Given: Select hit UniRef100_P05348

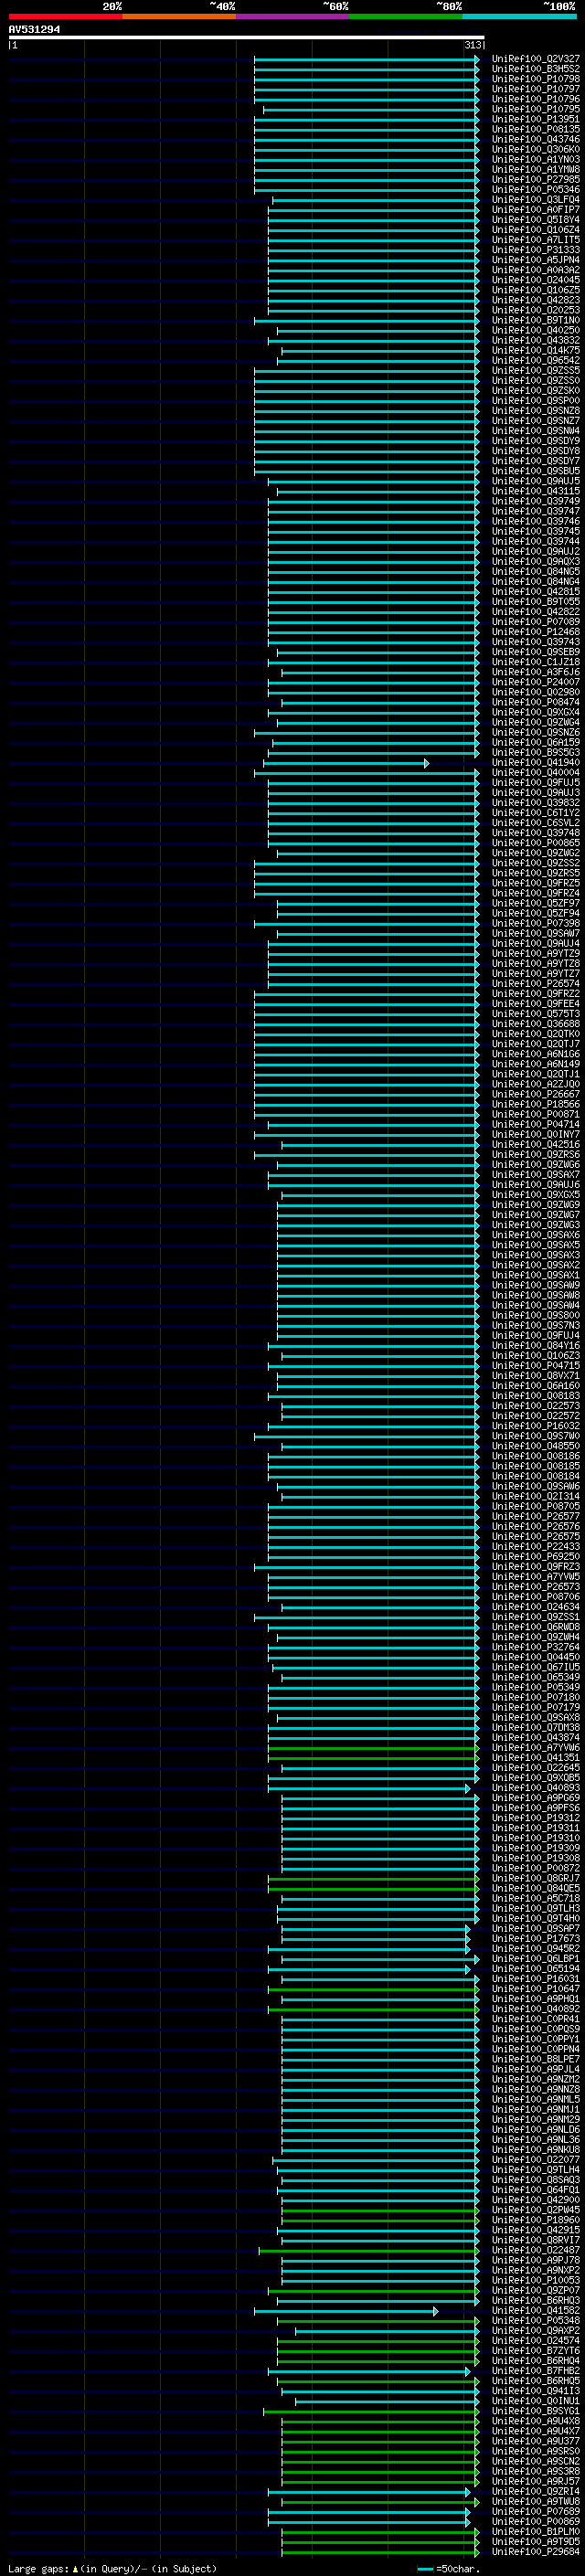Looking at the screenshot, I should [x=536, y=2320].
